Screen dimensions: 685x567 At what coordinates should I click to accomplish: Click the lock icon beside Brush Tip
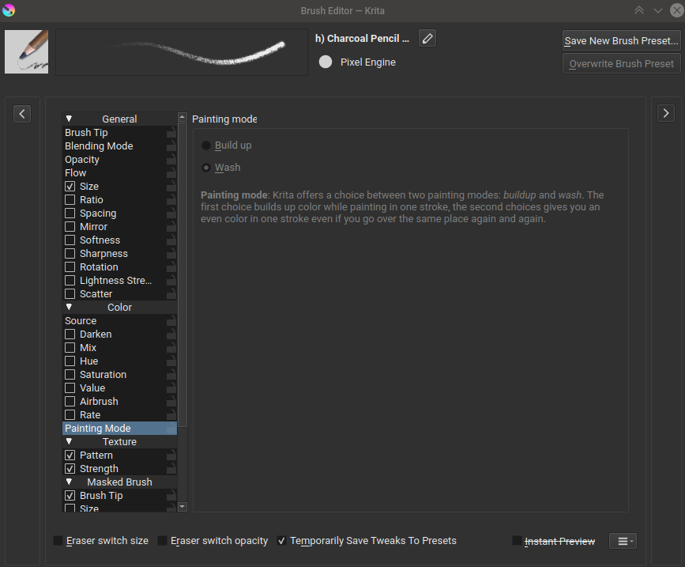coord(171,133)
